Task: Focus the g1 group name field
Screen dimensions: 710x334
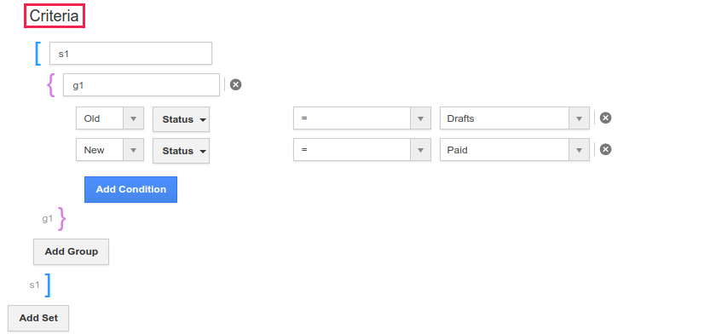Action: tap(141, 85)
